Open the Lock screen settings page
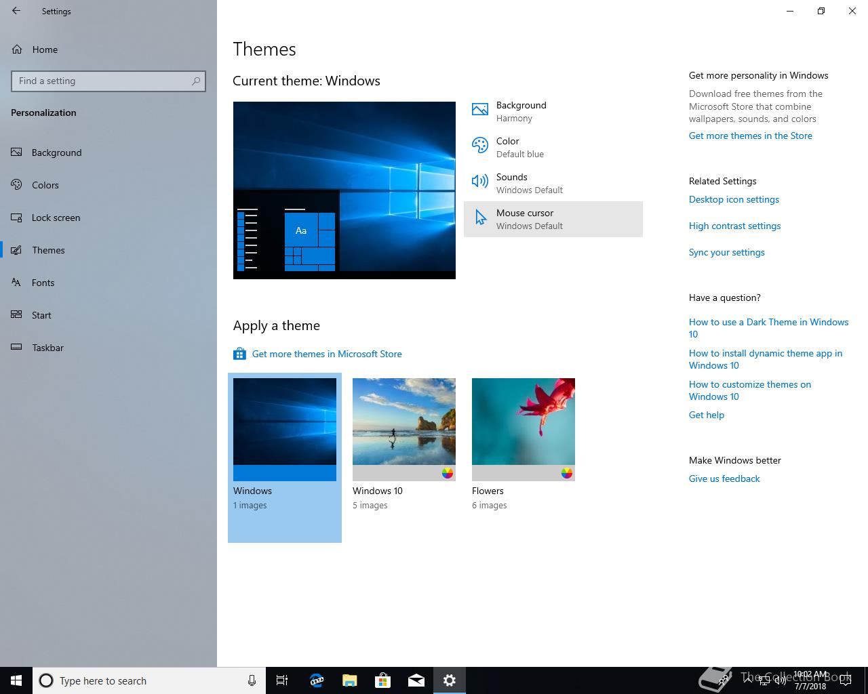868x694 pixels. coord(108,218)
